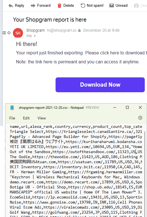Click the Unread label in the toolbar
Viewport: 147px width, 217px height.
(121, 6)
